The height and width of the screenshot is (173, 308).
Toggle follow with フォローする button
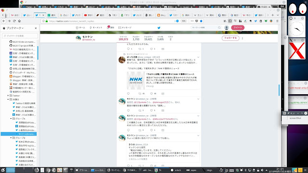(x=231, y=38)
